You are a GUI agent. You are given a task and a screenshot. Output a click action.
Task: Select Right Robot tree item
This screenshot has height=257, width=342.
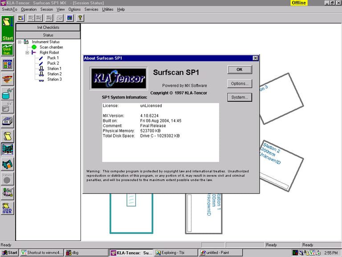tap(49, 53)
